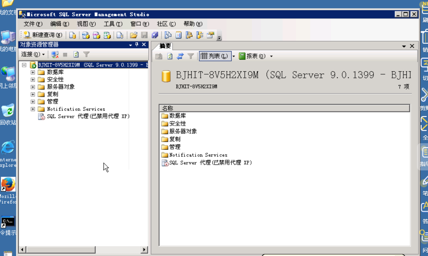Click the Registered Servers toolbar icon
The height and width of the screenshot is (256, 428).
(168, 35)
